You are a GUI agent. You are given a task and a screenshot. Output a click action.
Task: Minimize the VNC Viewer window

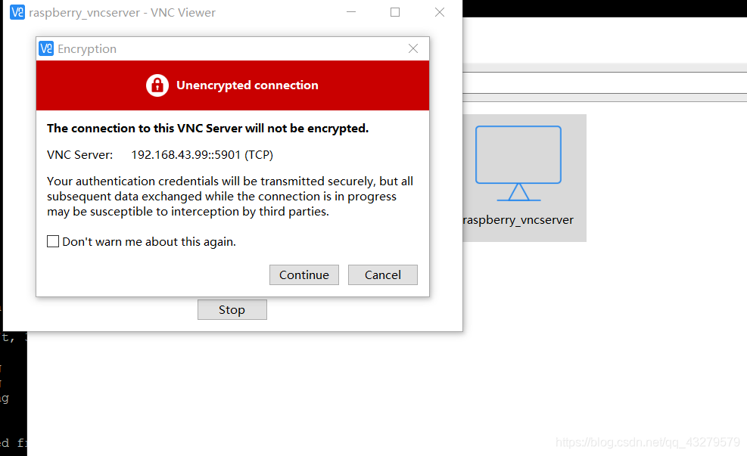(x=350, y=12)
